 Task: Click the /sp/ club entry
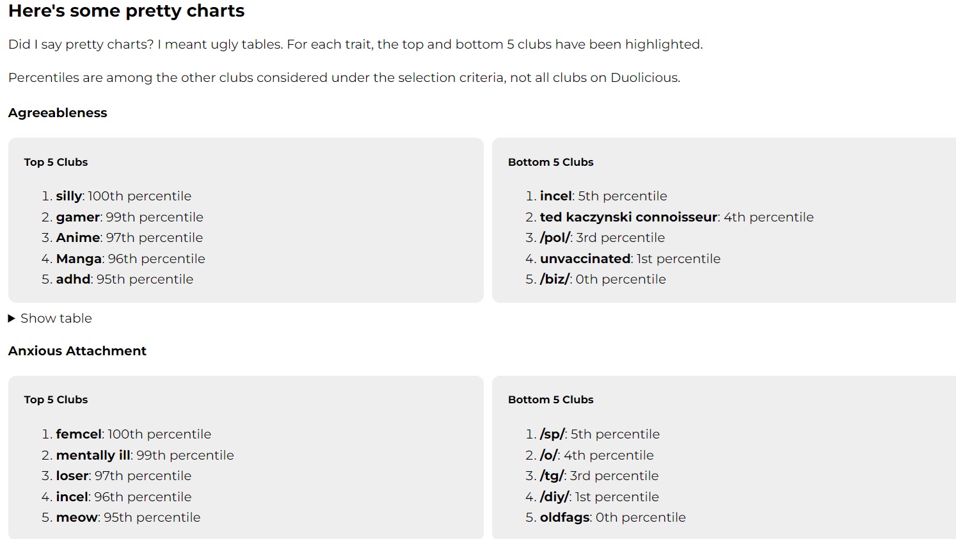coord(552,434)
